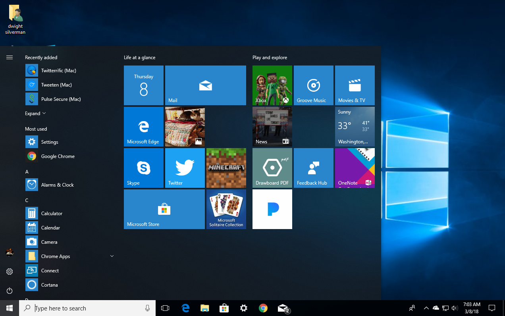The image size is (505, 316).
Task: Open Settings gear in Start sidebar
Action: [10, 272]
